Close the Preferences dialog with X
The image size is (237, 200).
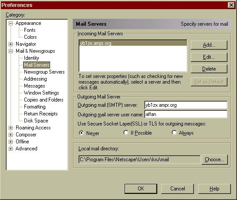tap(231, 5)
